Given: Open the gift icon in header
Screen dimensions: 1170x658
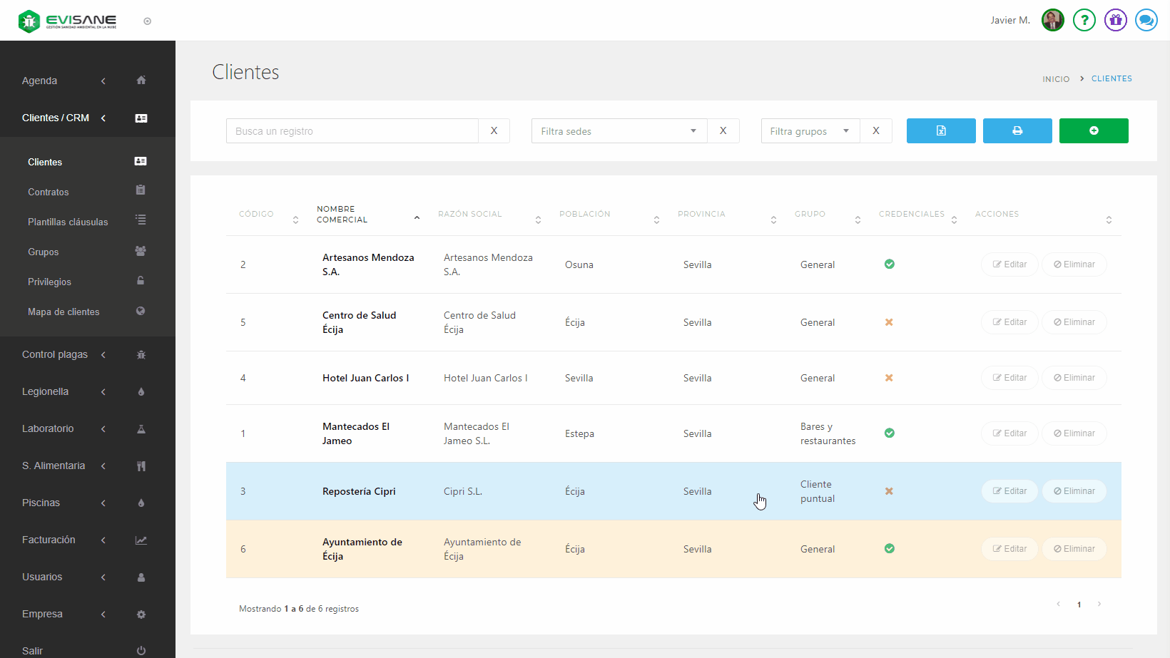Looking at the screenshot, I should coord(1115,20).
